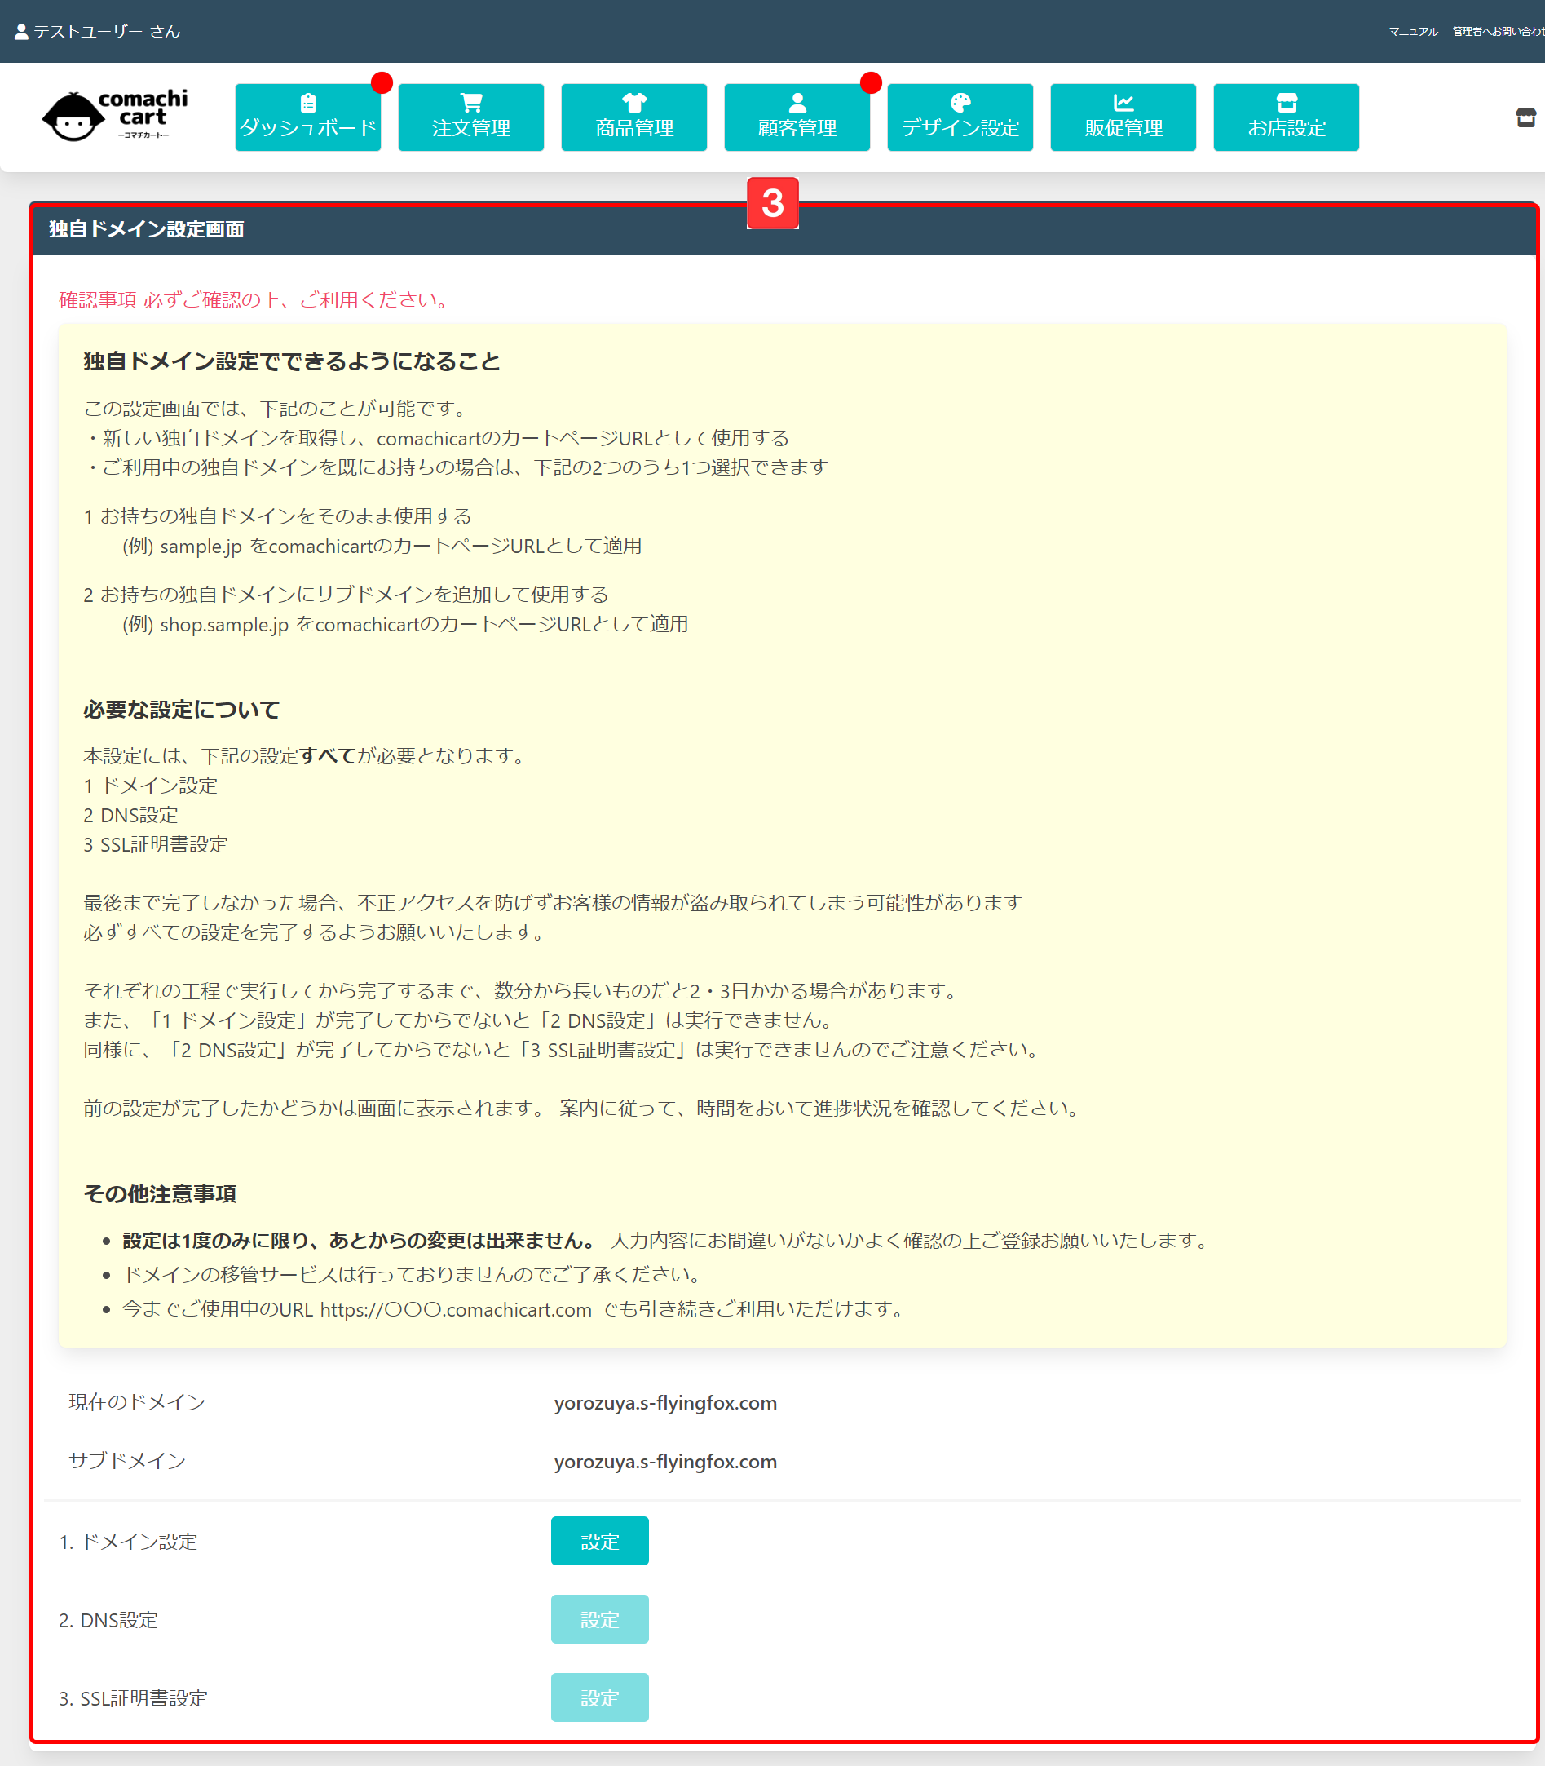Click the 1. ドメイン設定 row label
1545x1766 pixels.
129,1542
